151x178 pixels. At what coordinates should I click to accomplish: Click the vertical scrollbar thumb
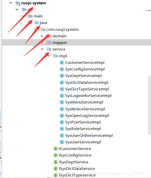pyautogui.click(x=149, y=105)
